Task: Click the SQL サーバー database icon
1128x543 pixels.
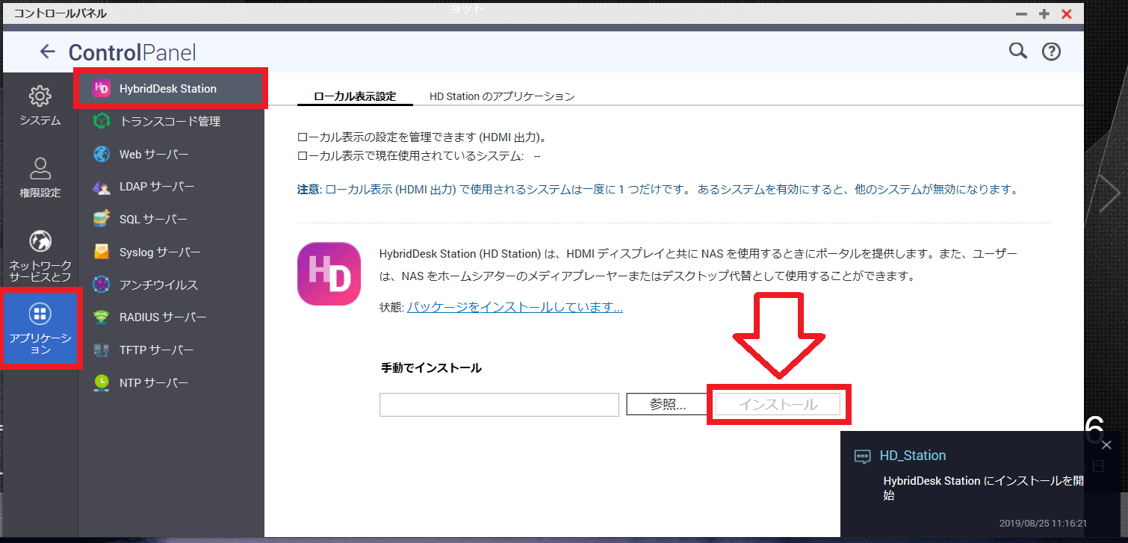Action: [x=102, y=220]
